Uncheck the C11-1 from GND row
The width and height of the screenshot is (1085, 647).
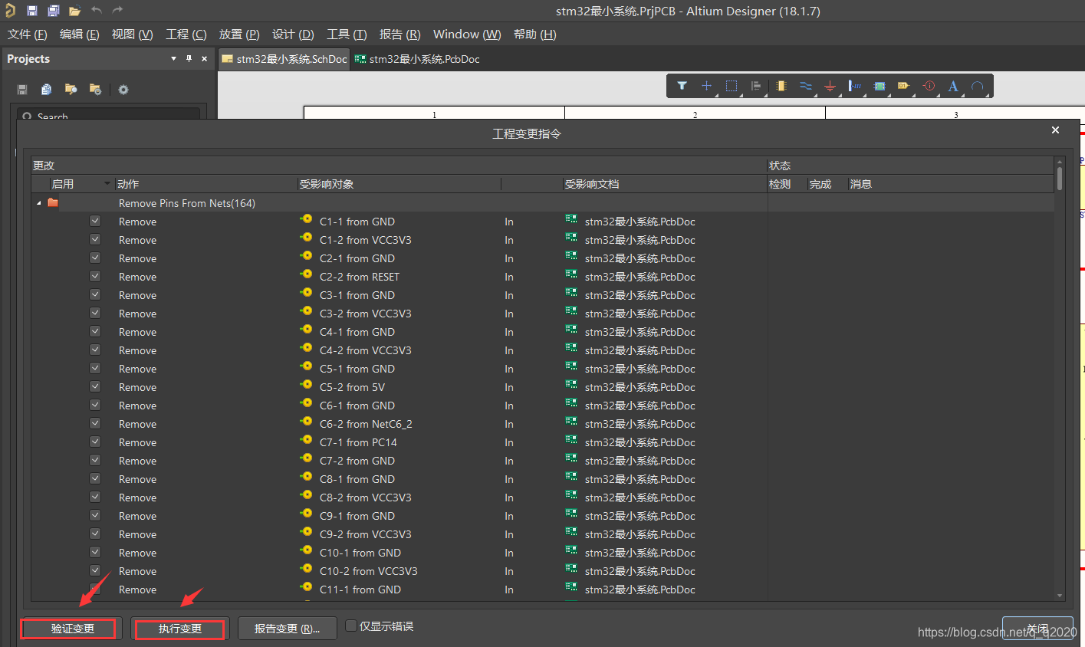pyautogui.click(x=95, y=589)
